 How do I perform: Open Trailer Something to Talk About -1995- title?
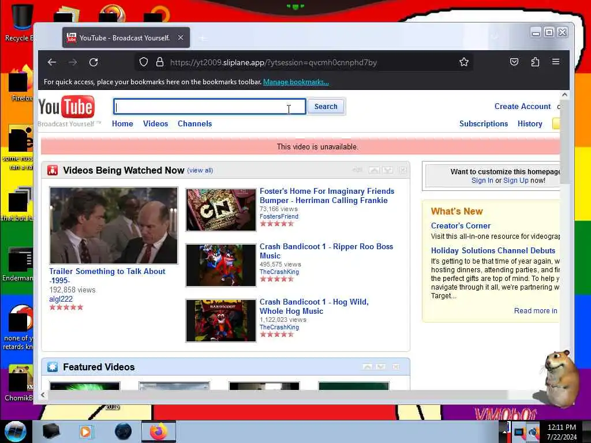[x=107, y=276]
